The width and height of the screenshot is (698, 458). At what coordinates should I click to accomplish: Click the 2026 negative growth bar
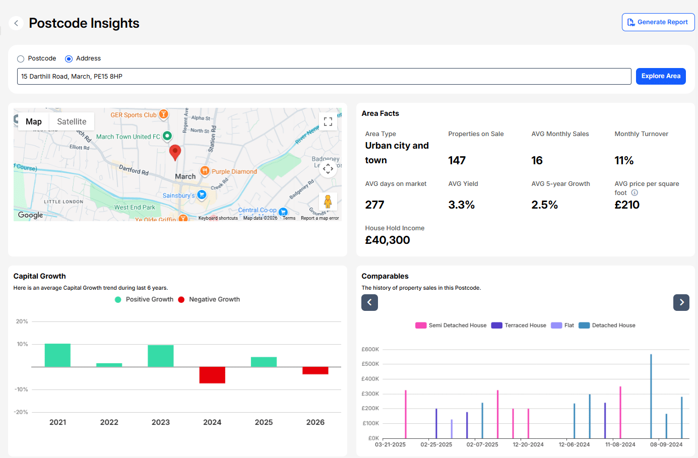click(x=315, y=370)
